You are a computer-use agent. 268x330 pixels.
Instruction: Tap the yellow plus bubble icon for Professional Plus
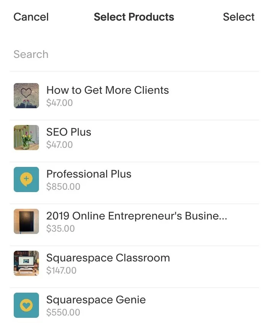pos(26,179)
